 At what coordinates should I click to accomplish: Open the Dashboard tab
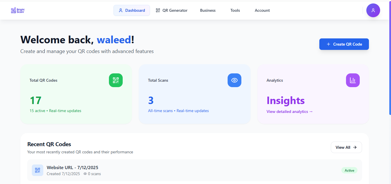[132, 10]
